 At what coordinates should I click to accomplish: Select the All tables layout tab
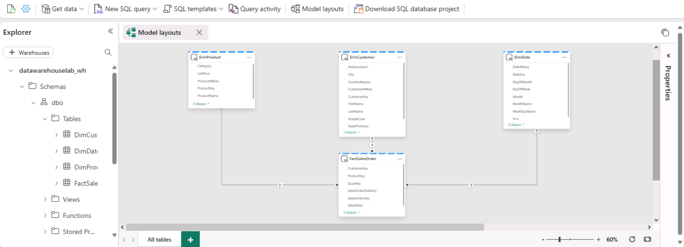159,239
